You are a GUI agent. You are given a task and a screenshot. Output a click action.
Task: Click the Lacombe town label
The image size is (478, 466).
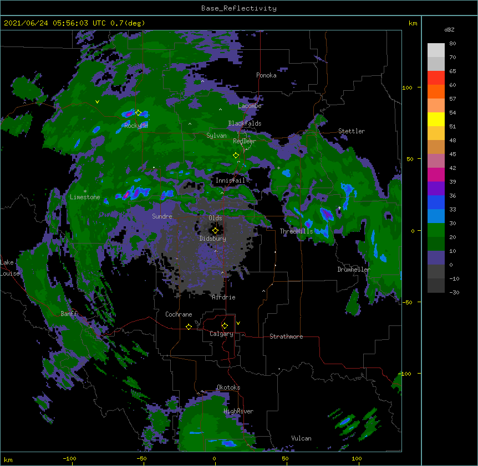tap(250, 106)
